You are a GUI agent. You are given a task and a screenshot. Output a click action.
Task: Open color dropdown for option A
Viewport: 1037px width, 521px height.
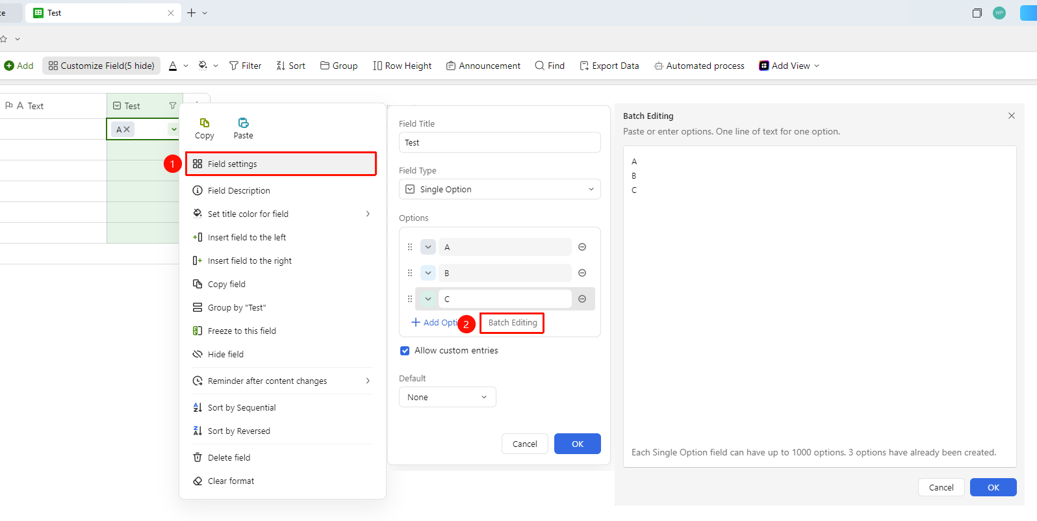[428, 247]
